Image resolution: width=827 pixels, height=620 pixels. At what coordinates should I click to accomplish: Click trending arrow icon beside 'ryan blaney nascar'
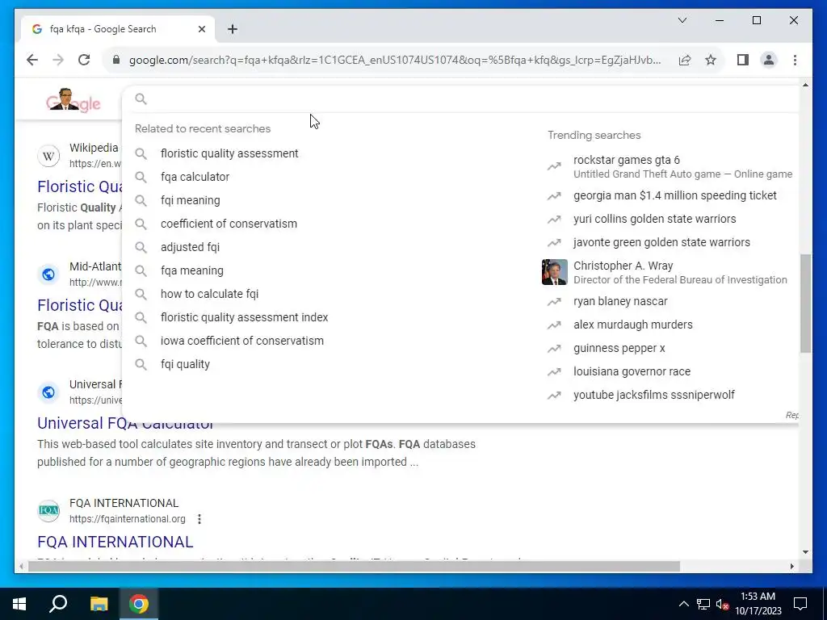[x=554, y=302]
